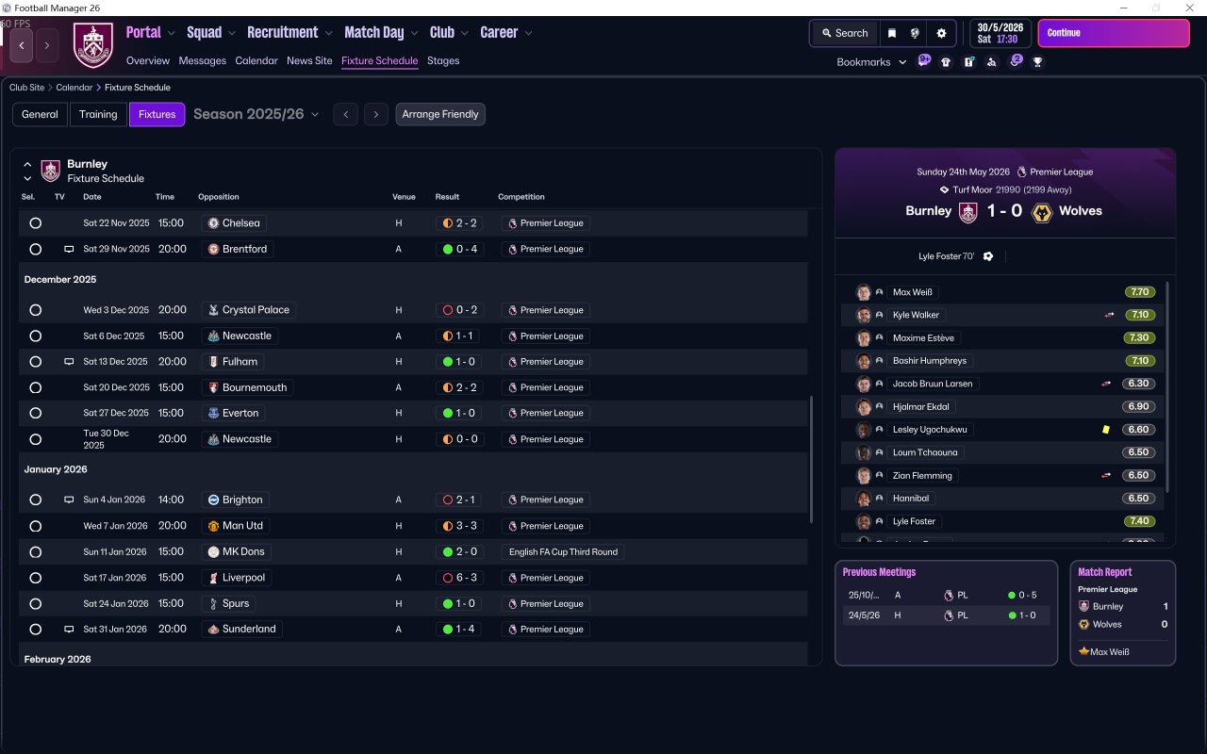Select the Chelsea fixture radio button
The height and width of the screenshot is (754, 1207).
click(x=36, y=223)
